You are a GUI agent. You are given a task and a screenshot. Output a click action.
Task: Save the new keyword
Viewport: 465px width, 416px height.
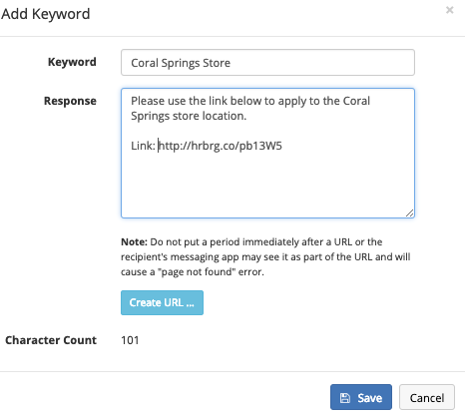point(361,397)
